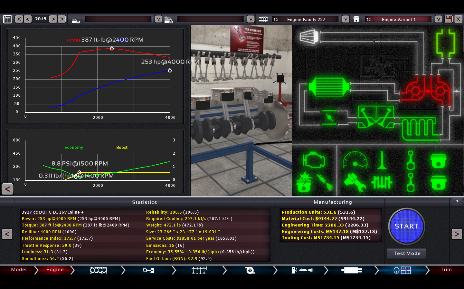Toggle Test Mode
Screen dimensions: 464x289
click(x=407, y=254)
